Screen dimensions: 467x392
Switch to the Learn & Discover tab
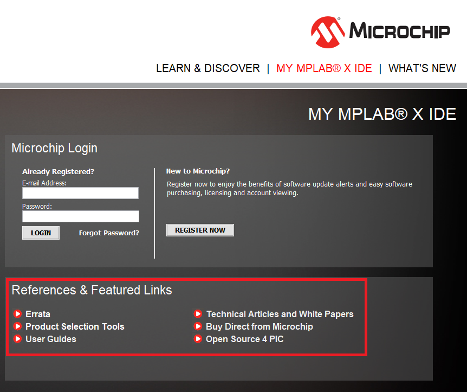click(207, 68)
